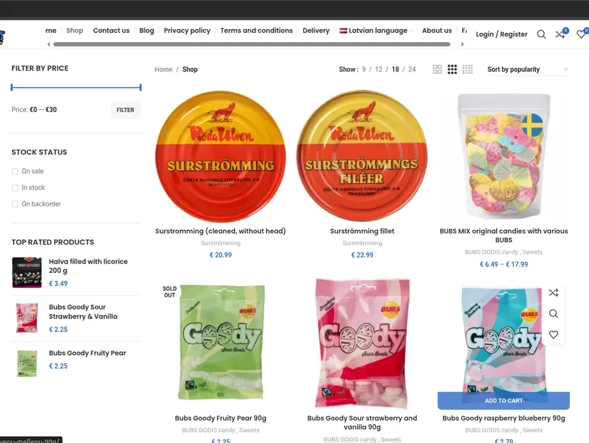
Task: Click the sold-out green Goody bag image
Action: pyautogui.click(x=221, y=342)
